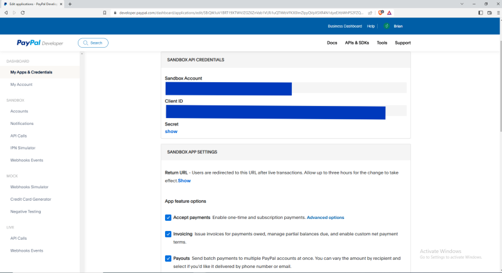The image size is (502, 273).
Task: Open the Docs menu
Action: click(x=332, y=43)
